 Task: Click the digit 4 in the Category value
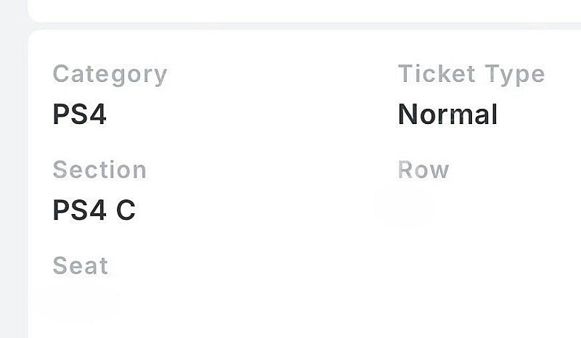[x=98, y=114]
